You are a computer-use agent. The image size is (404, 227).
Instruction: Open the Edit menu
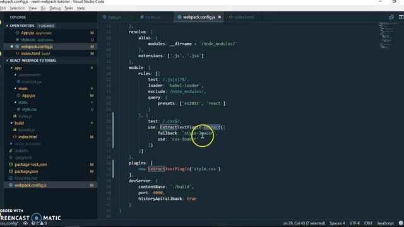(3, 8)
